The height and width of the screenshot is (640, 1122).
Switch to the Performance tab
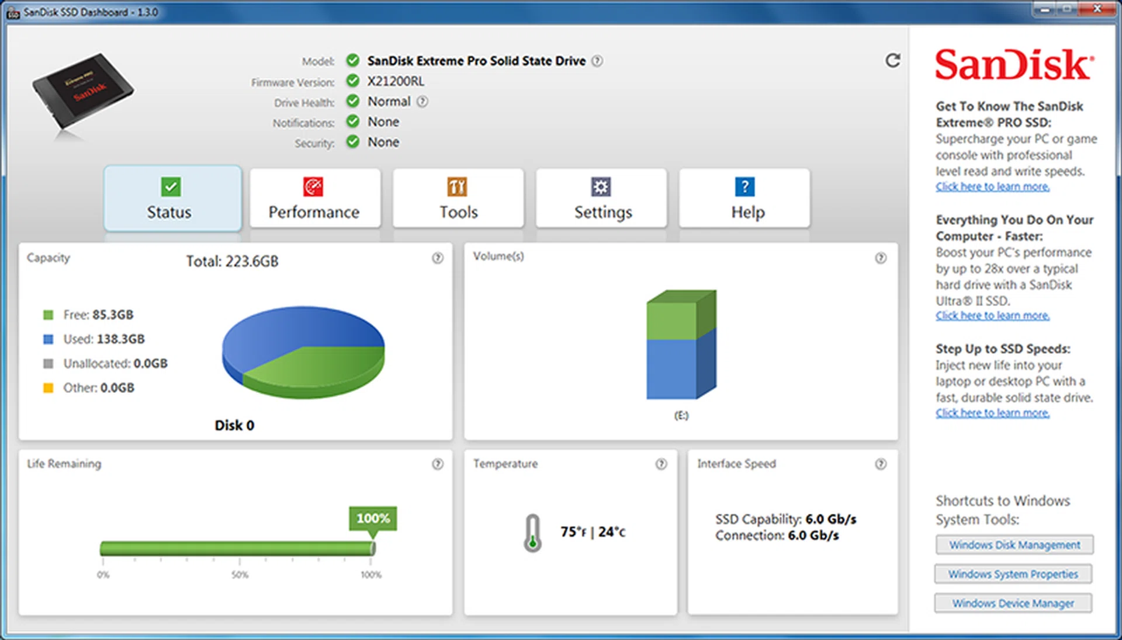click(314, 199)
